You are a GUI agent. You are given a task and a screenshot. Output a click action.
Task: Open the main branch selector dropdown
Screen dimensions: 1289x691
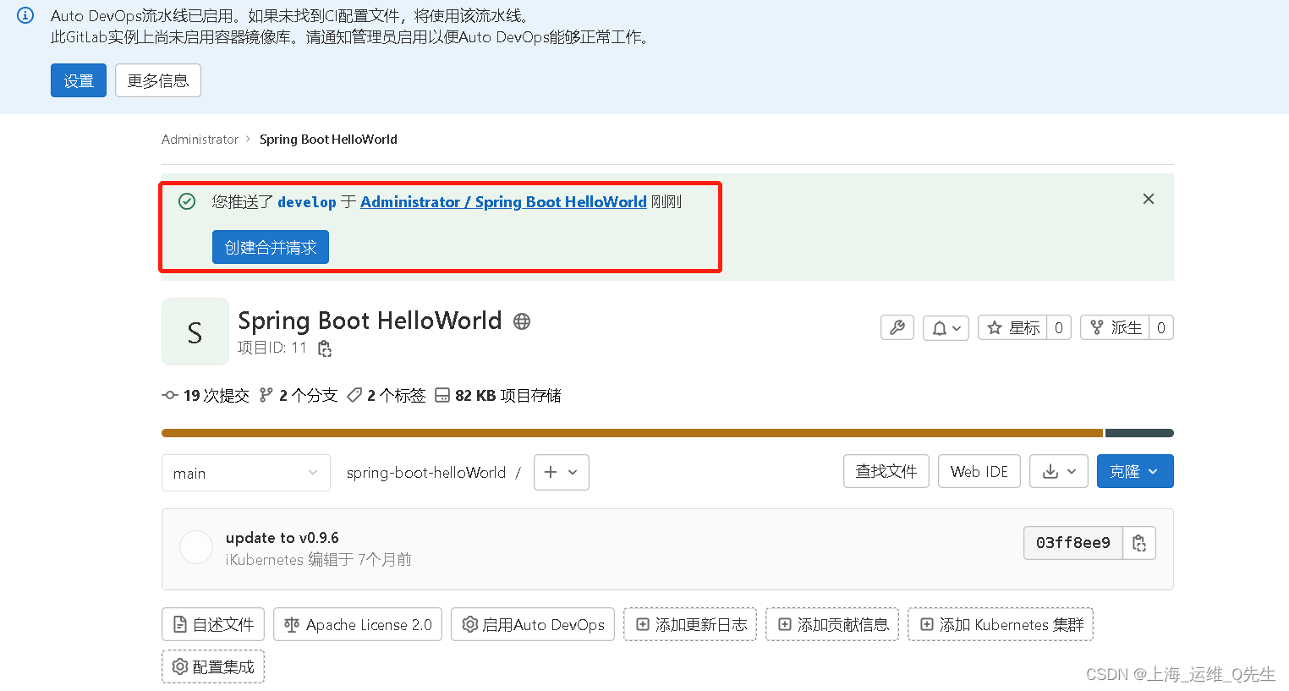(x=245, y=473)
